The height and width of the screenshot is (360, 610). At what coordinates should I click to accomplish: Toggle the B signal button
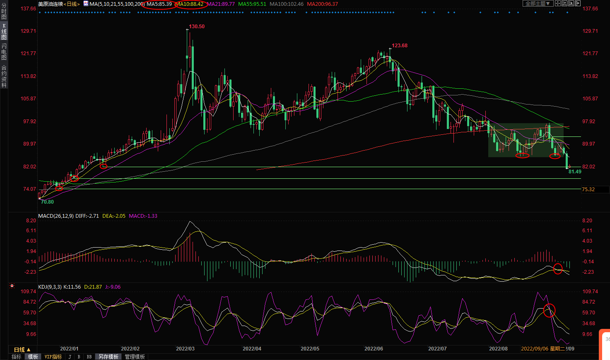[x=79, y=357]
